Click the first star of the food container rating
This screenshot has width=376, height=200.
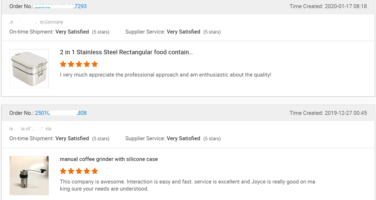(63, 64)
